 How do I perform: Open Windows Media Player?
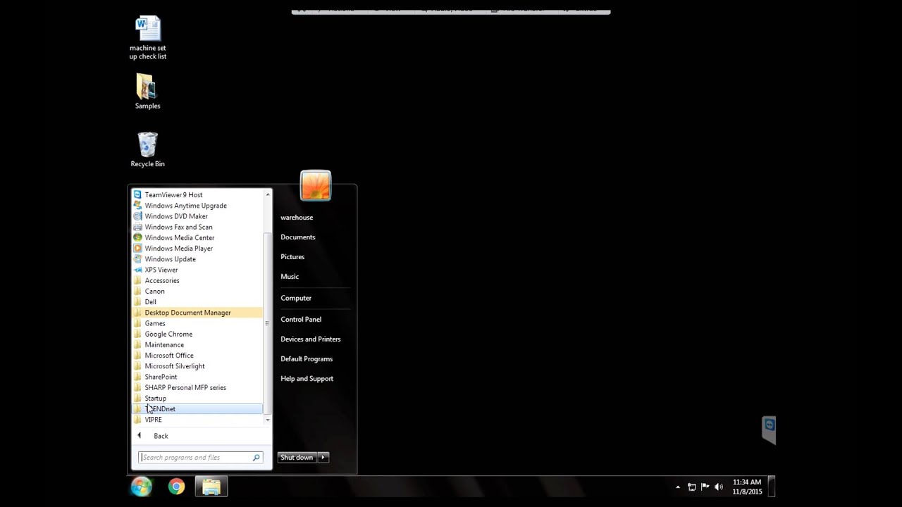point(197,248)
